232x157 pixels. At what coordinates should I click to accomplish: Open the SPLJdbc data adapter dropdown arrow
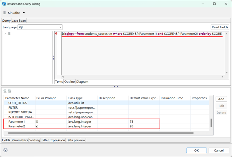24,13
